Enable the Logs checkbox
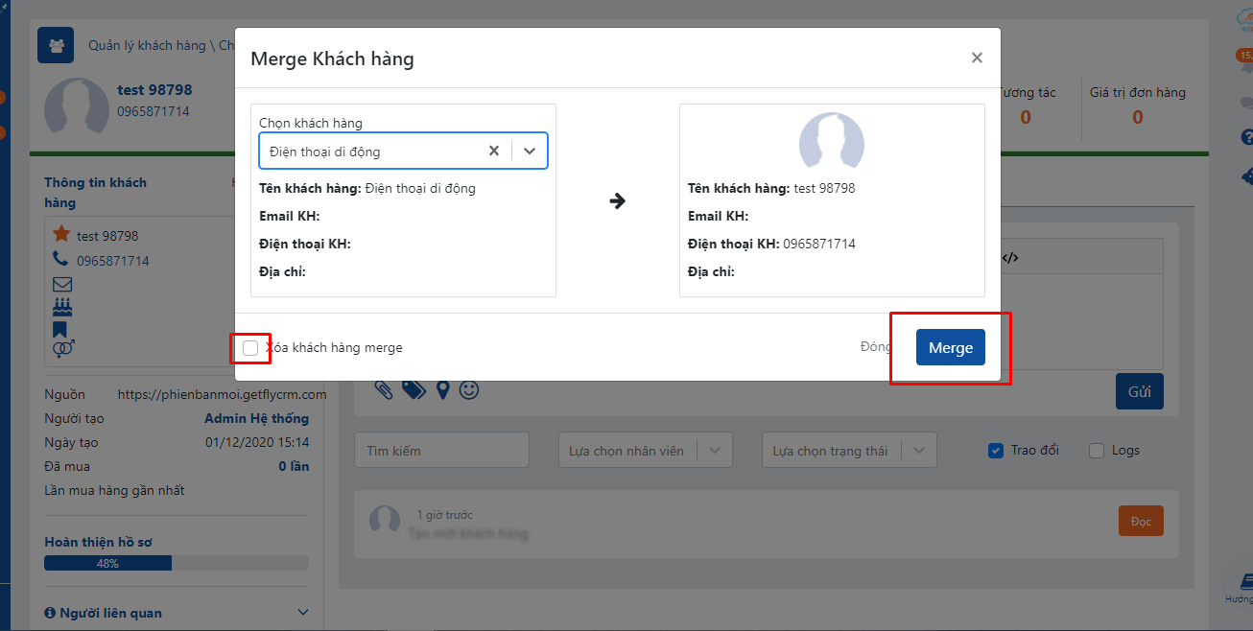 point(1097,451)
